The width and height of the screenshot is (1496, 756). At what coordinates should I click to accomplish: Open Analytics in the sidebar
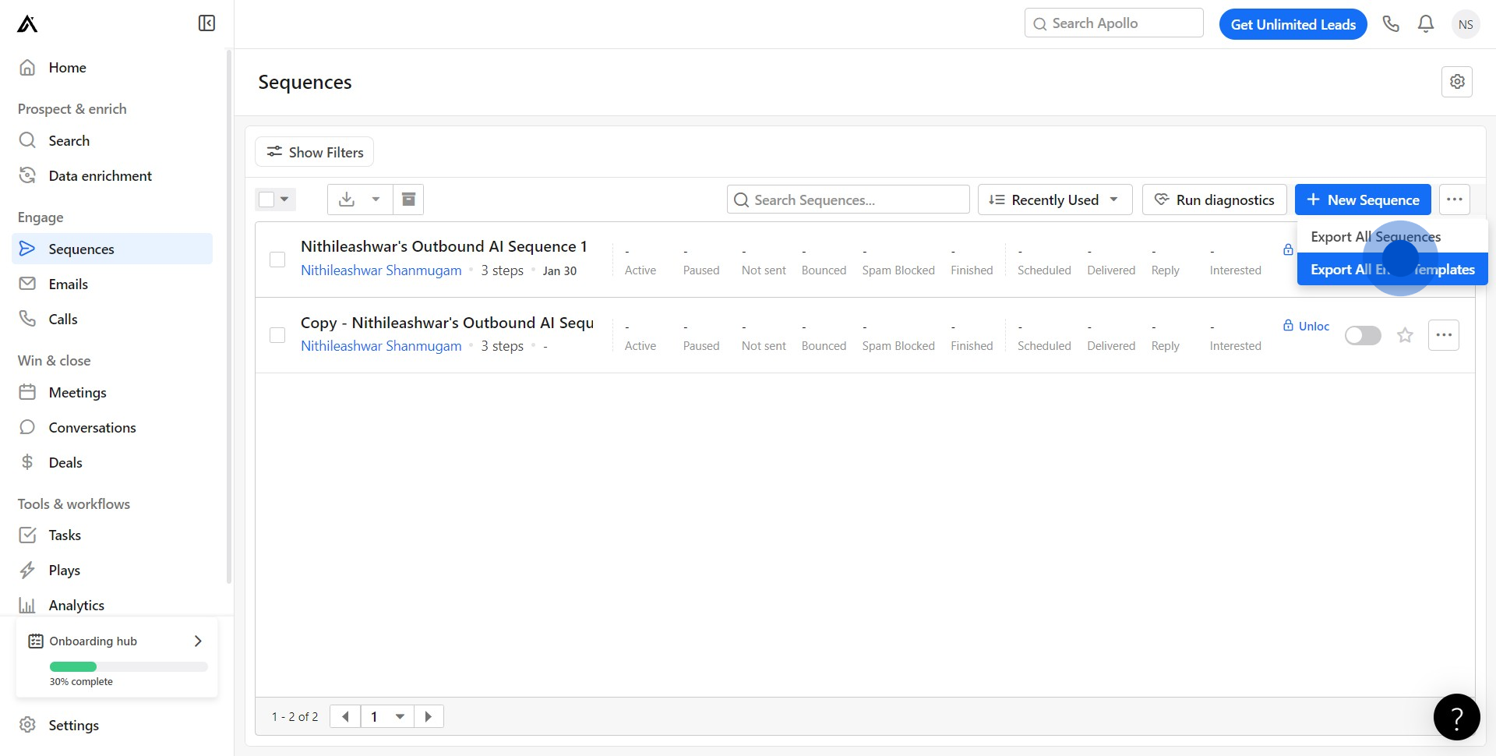(x=76, y=606)
